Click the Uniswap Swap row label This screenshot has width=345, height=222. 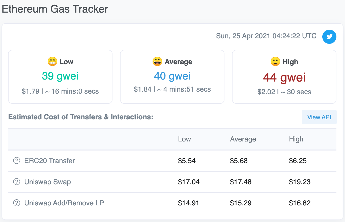click(x=47, y=182)
